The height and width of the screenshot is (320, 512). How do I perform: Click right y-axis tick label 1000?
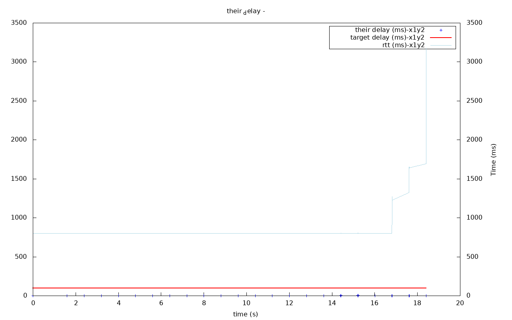pyautogui.click(x=474, y=218)
